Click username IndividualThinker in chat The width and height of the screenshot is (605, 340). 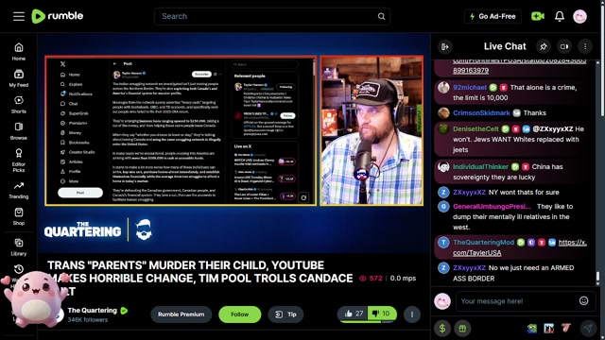pyautogui.click(x=480, y=166)
